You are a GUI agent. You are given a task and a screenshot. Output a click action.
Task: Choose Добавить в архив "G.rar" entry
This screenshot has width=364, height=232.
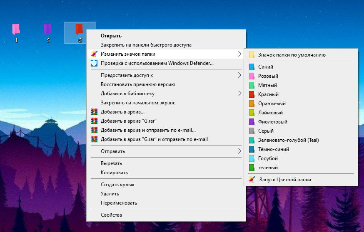tap(166, 121)
